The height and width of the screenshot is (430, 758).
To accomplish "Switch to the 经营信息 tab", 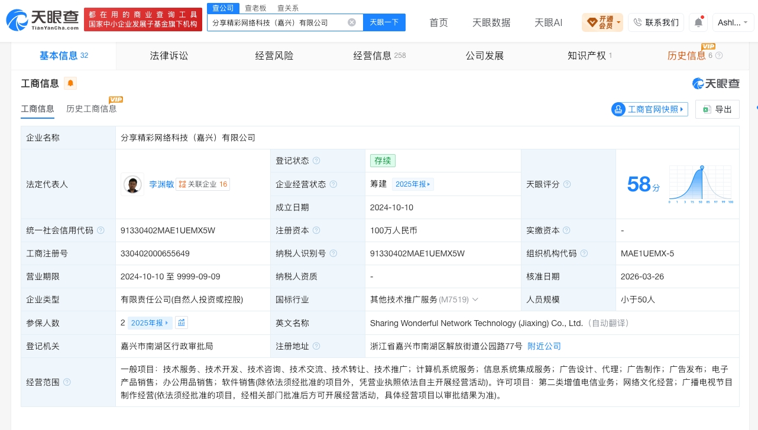I will (x=380, y=56).
